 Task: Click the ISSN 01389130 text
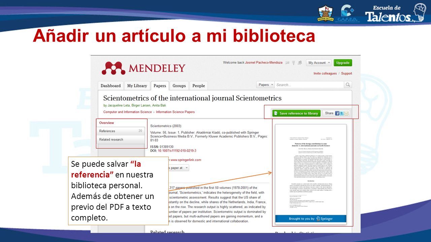click(x=162, y=147)
